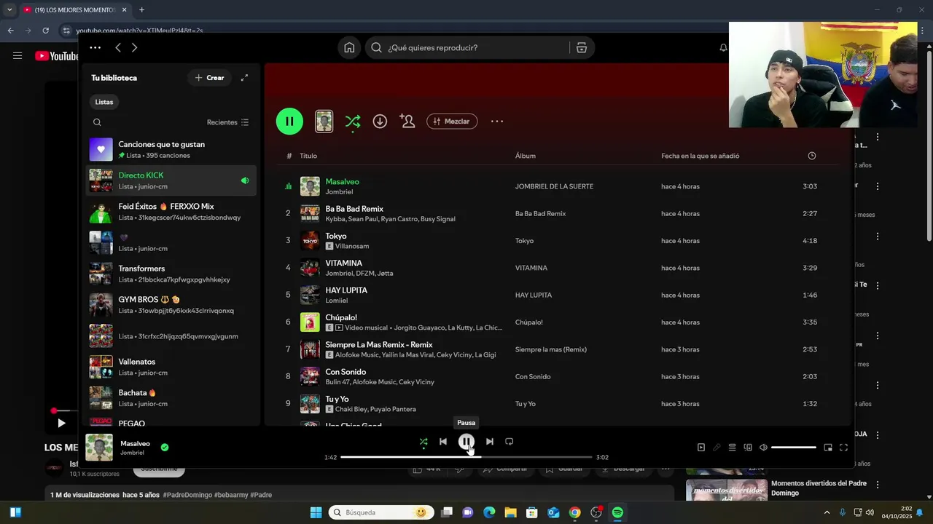Open the Bachata playlist

[171, 398]
